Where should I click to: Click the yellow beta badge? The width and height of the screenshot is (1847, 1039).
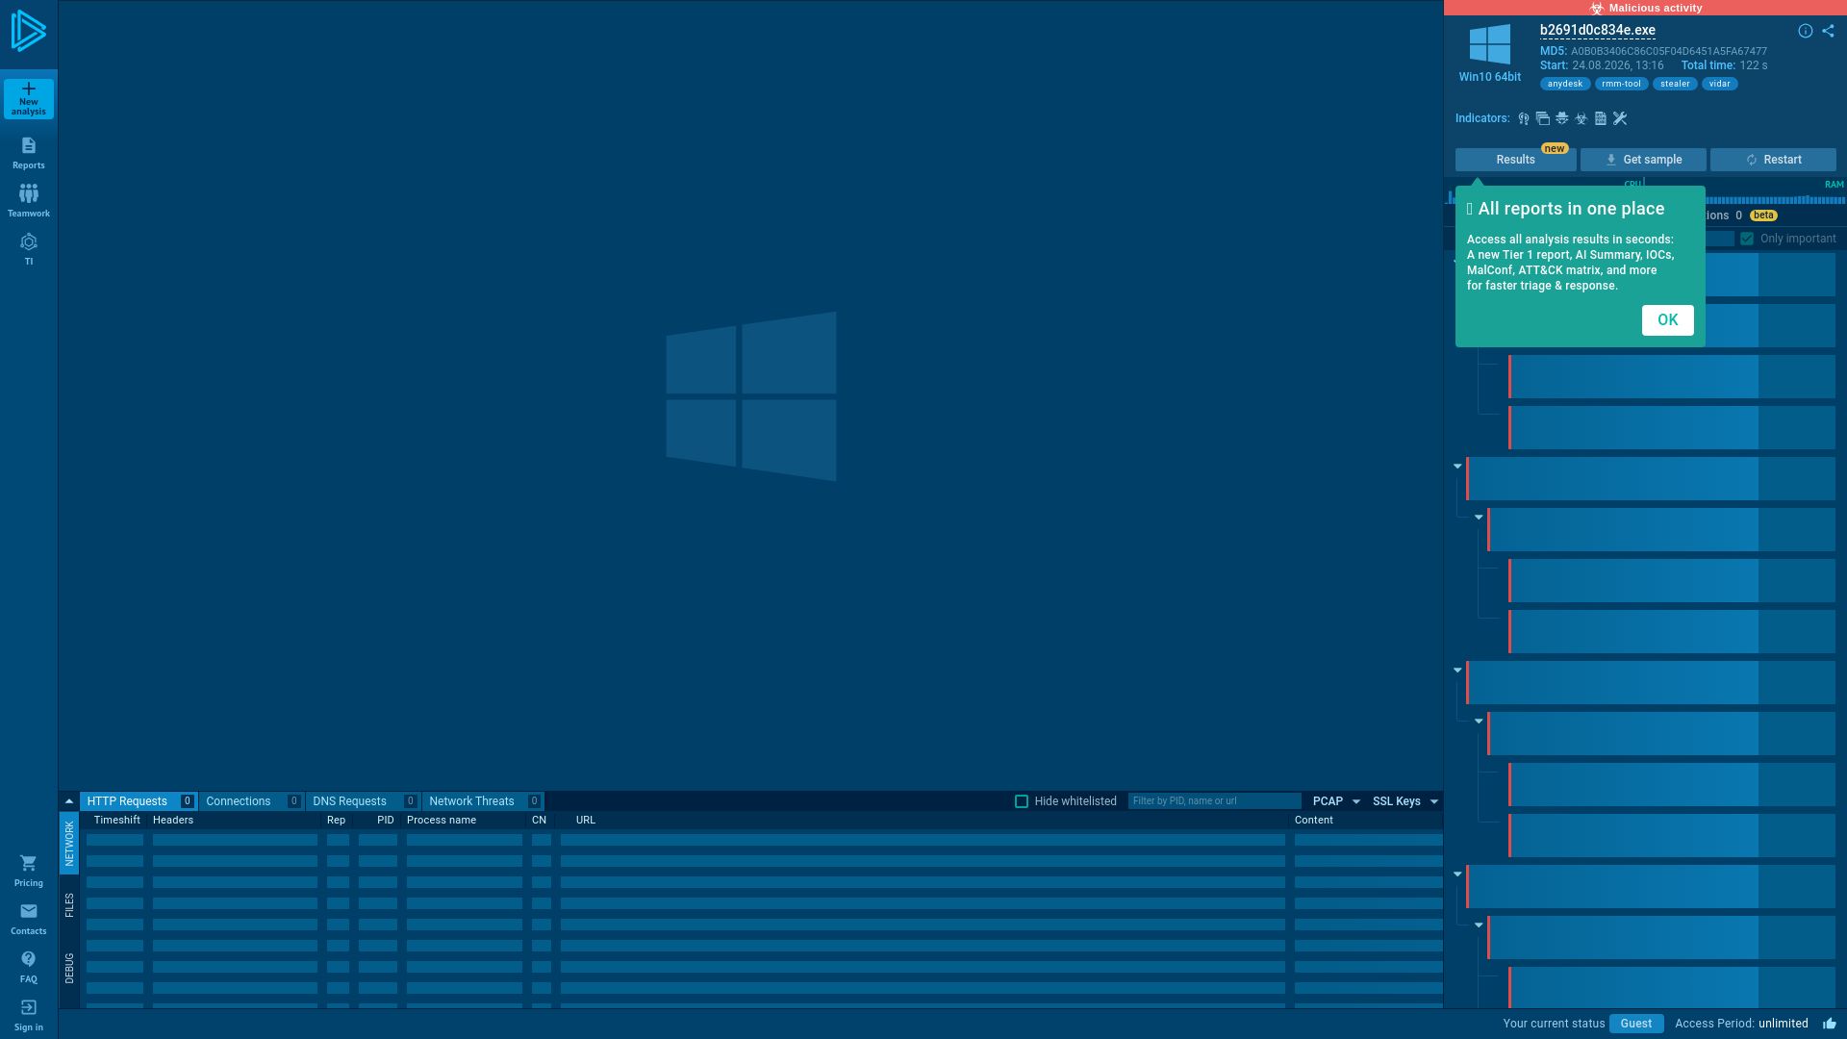[1763, 215]
